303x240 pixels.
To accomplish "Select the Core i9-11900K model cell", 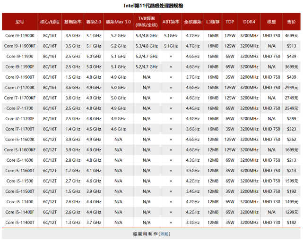I will [20, 36].
